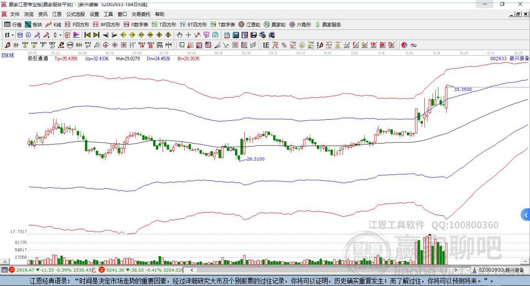Jump to first bar with skip-back icon

click(x=87, y=35)
